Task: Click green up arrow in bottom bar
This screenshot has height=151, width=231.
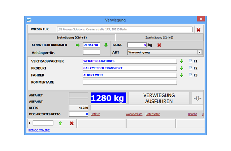Action: [x=60, y=123]
